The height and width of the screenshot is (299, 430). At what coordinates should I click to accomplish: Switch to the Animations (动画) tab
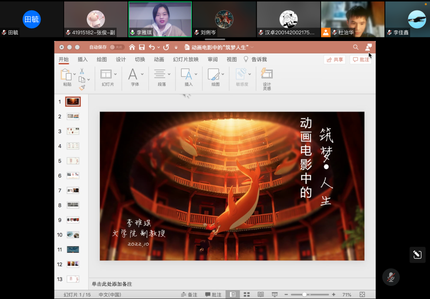pos(159,59)
